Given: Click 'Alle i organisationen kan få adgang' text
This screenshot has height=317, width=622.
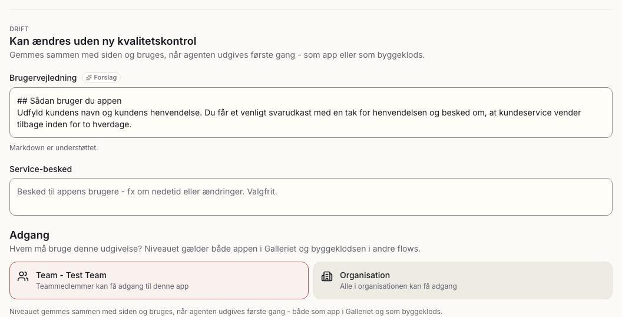Looking at the screenshot, I should pyautogui.click(x=398, y=286).
